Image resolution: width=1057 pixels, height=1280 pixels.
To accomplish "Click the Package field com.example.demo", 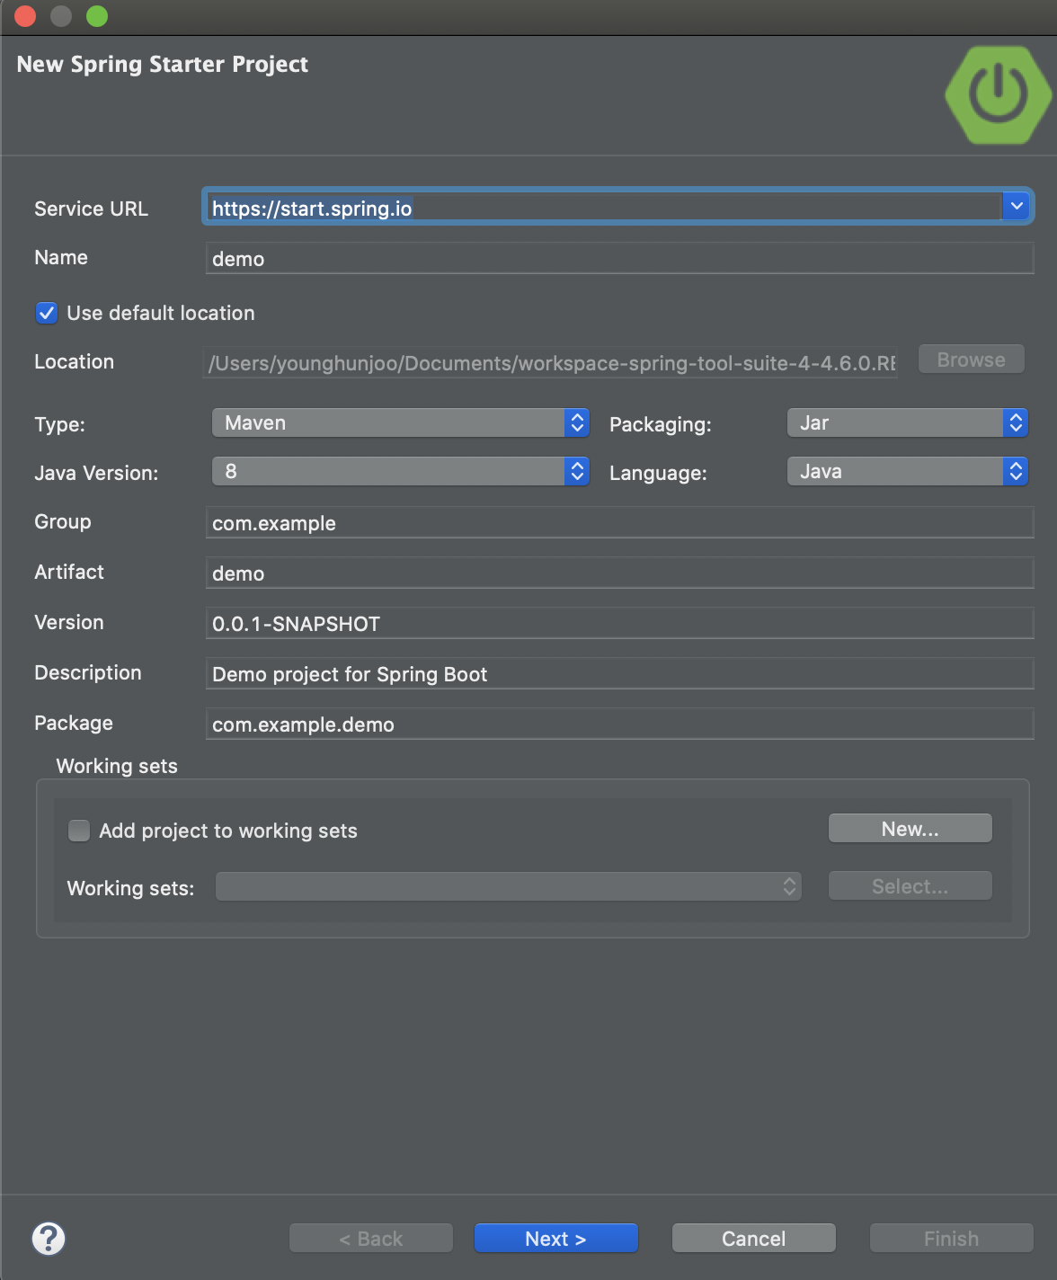I will pos(620,724).
